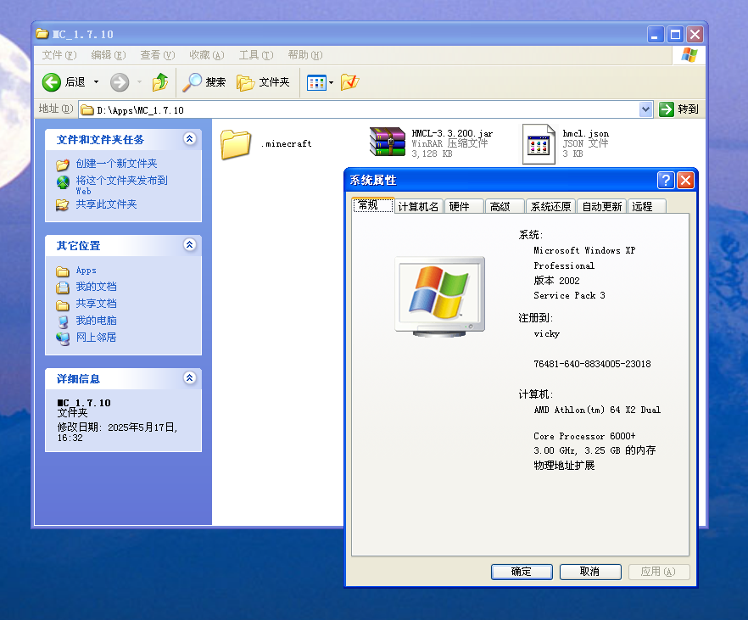Click the 共享此文件夹 share icon
The height and width of the screenshot is (620, 748).
click(63, 205)
